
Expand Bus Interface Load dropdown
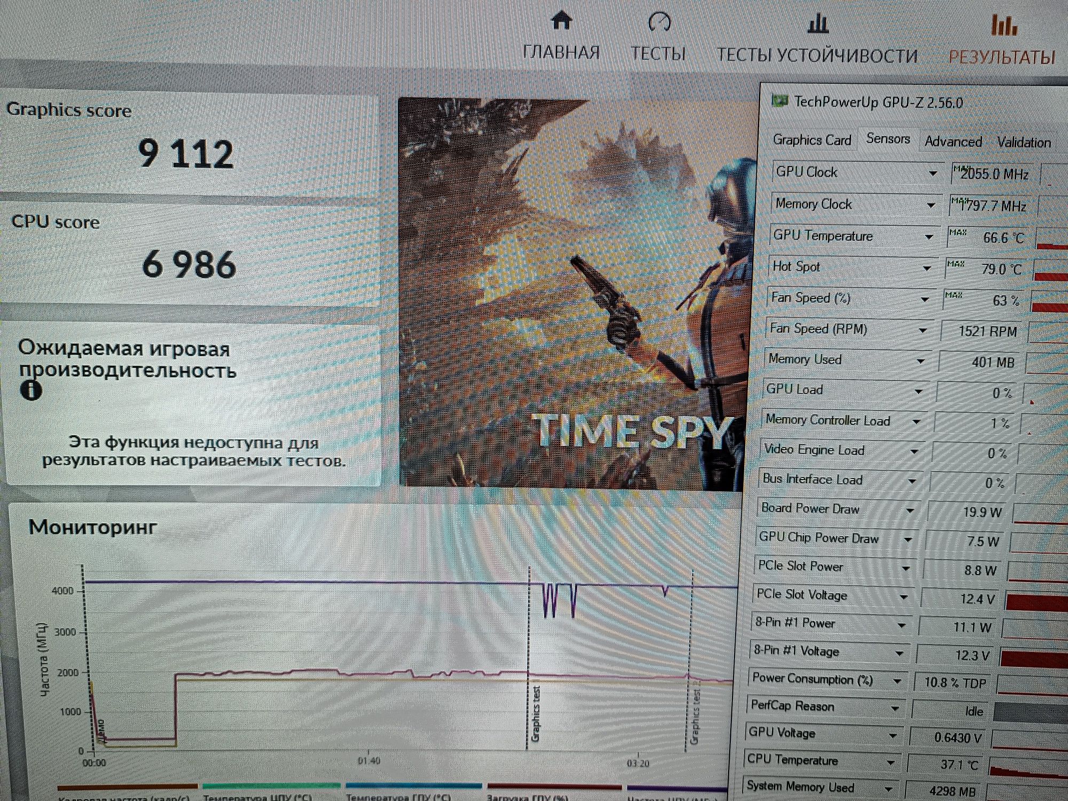point(912,481)
